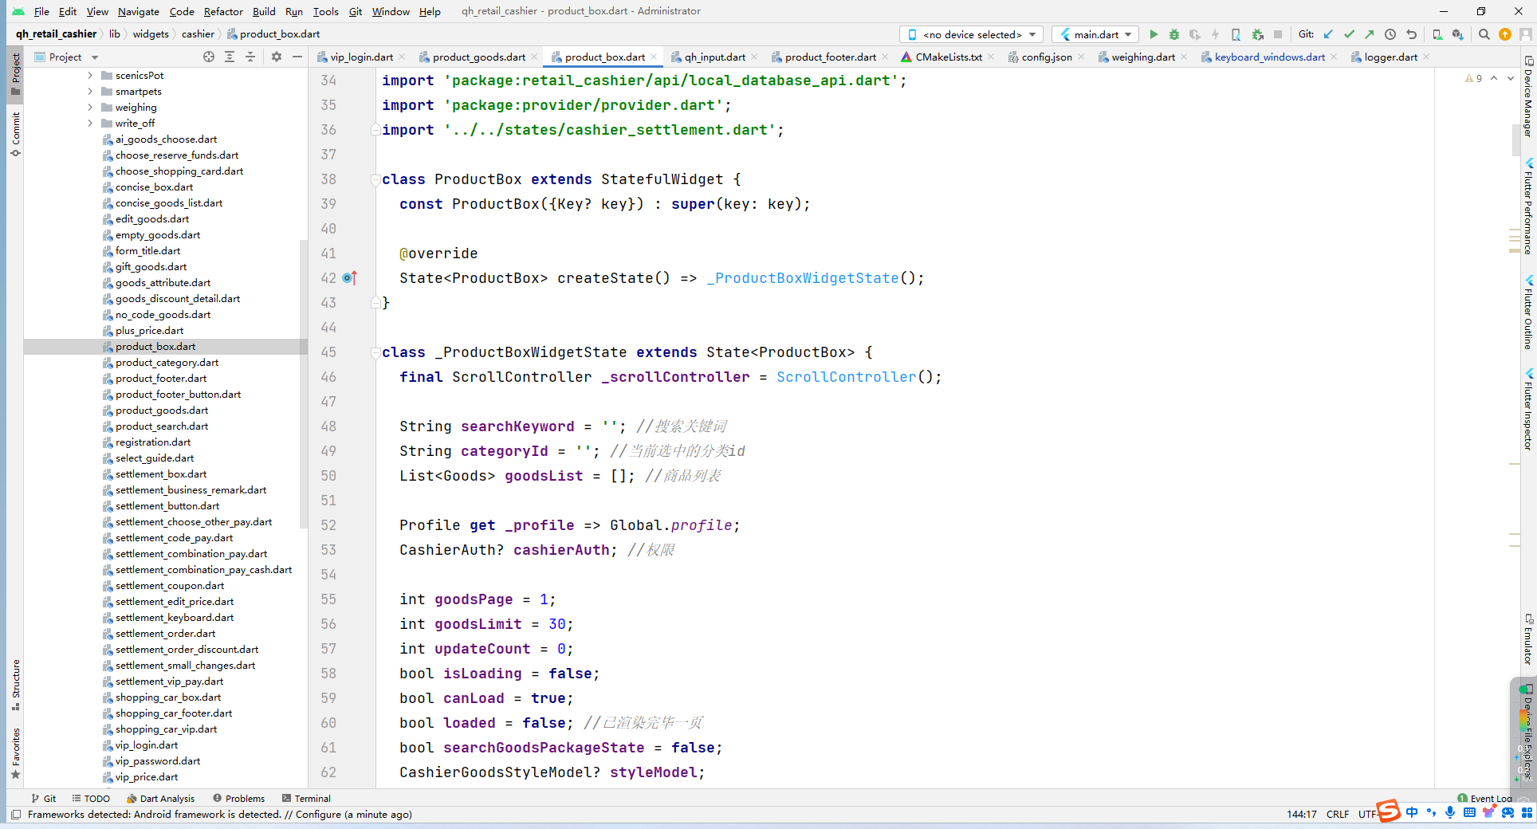Expand the weighing folder

(x=90, y=108)
